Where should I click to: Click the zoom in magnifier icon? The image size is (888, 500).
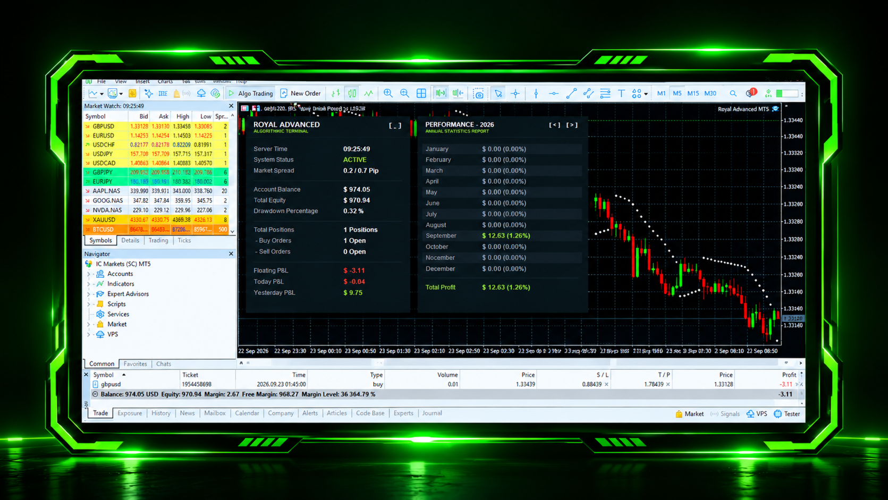tap(388, 94)
